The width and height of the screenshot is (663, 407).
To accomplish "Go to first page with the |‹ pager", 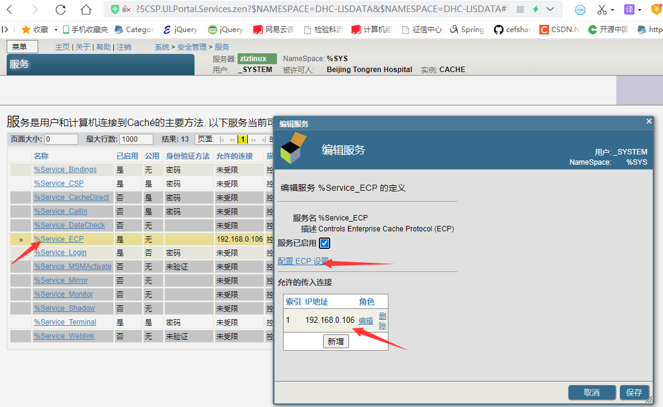I will pyautogui.click(x=222, y=139).
